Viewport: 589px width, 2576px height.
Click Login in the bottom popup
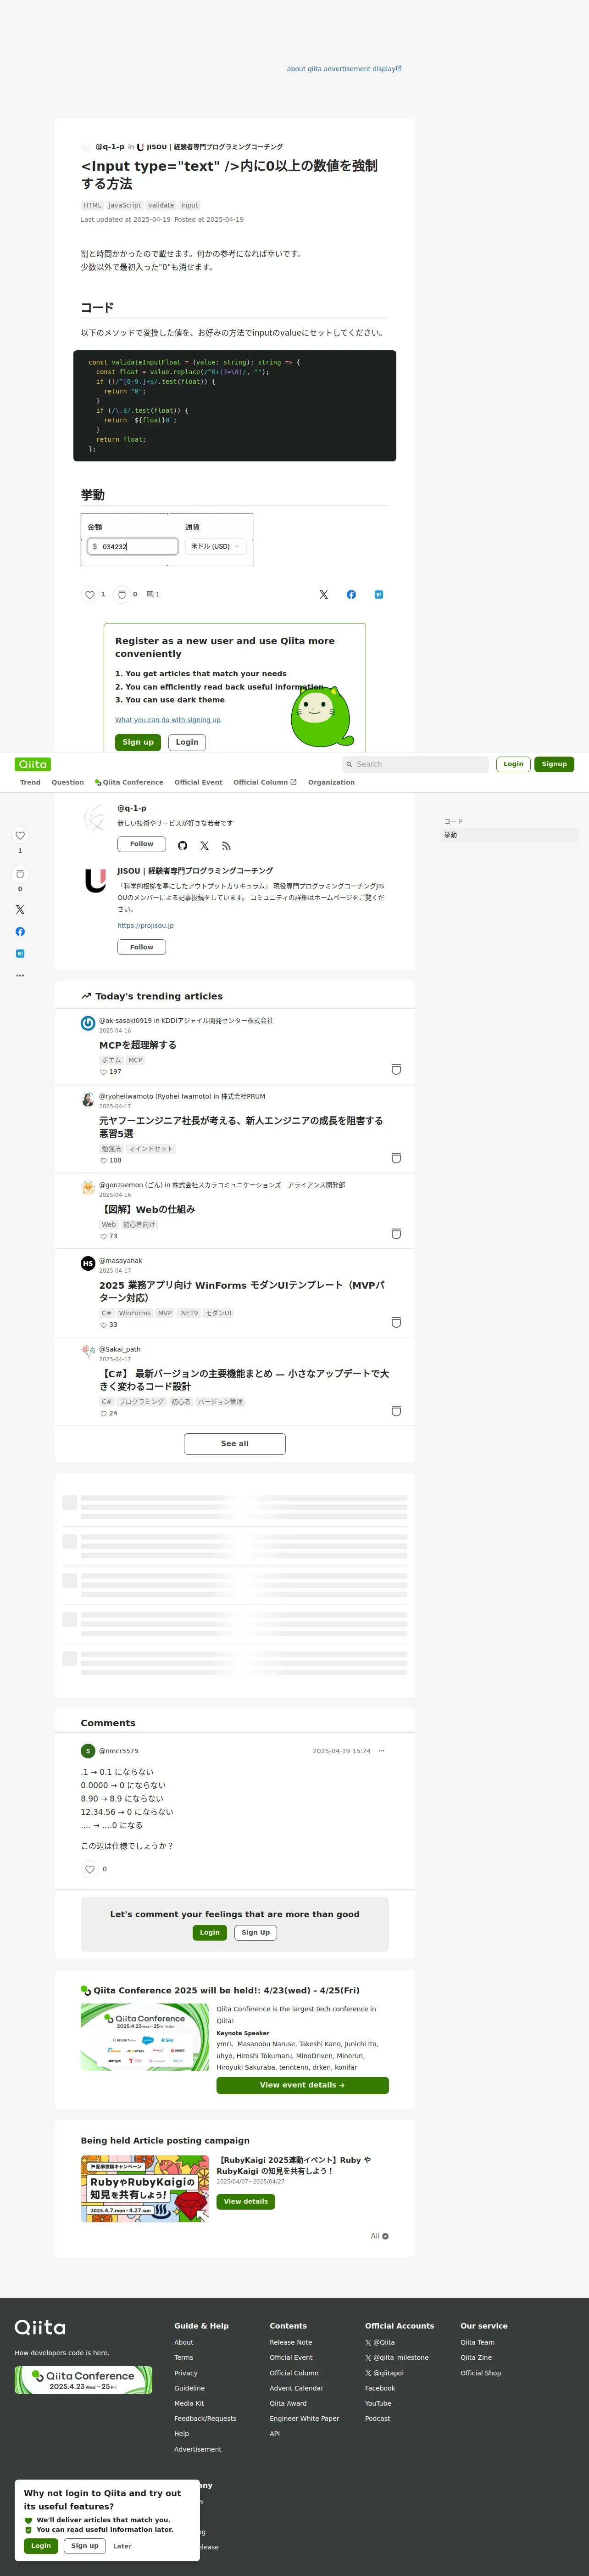point(41,2547)
